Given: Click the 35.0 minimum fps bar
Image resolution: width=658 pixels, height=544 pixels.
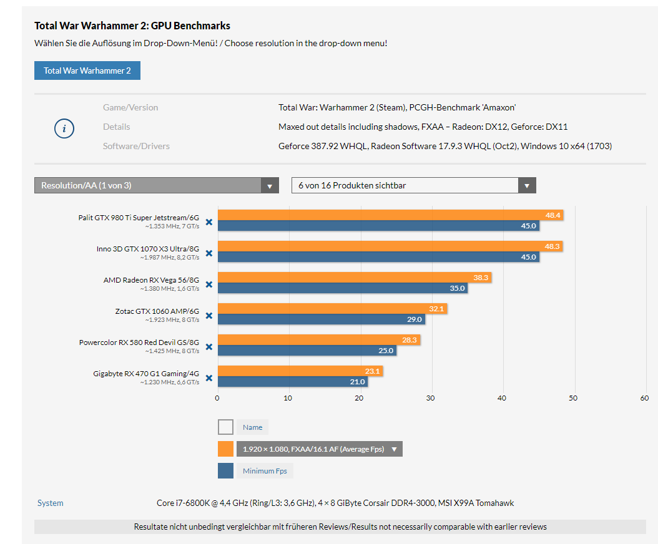Looking at the screenshot, I should (x=343, y=288).
